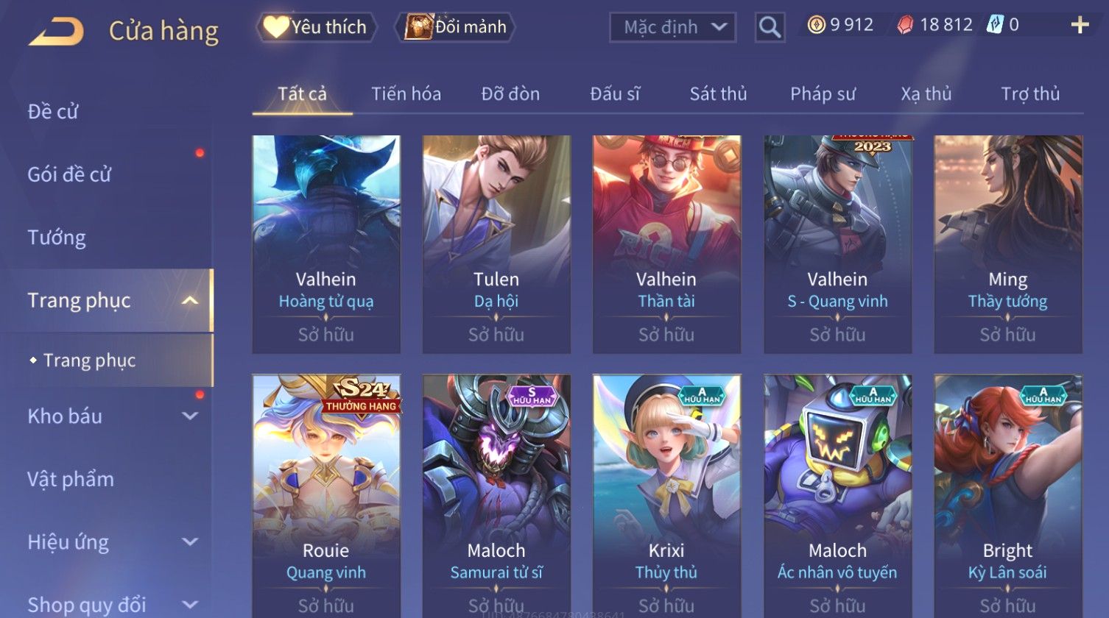Open the Tướng sidebar menu
Image resolution: width=1109 pixels, height=618 pixels.
click(x=57, y=238)
